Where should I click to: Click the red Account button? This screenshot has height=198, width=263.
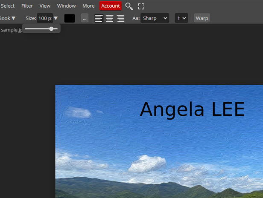(111, 6)
